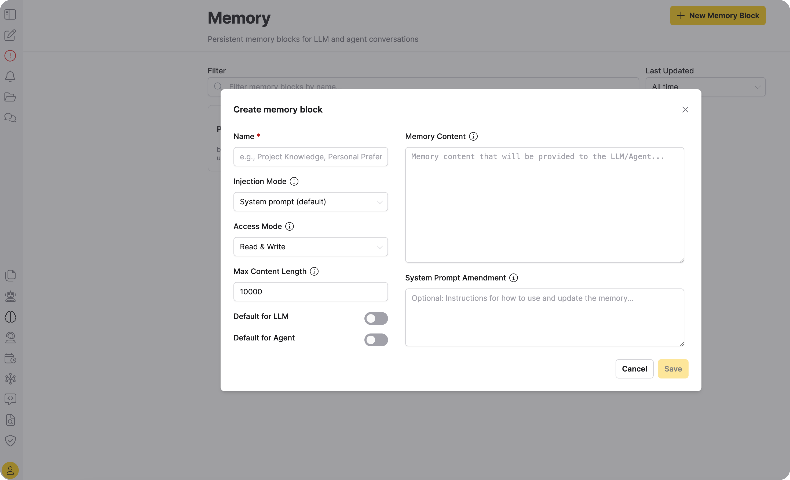The width and height of the screenshot is (790, 480).
Task: Focus the memory blocks filter field
Action: pyautogui.click(x=423, y=87)
